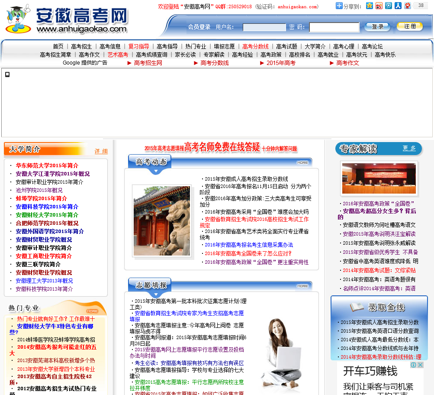Image resolution: width=434 pixels, height=395 pixels.
Task: Open 2015年安徽高考英语口语分数查询 link
Action: coord(379,331)
